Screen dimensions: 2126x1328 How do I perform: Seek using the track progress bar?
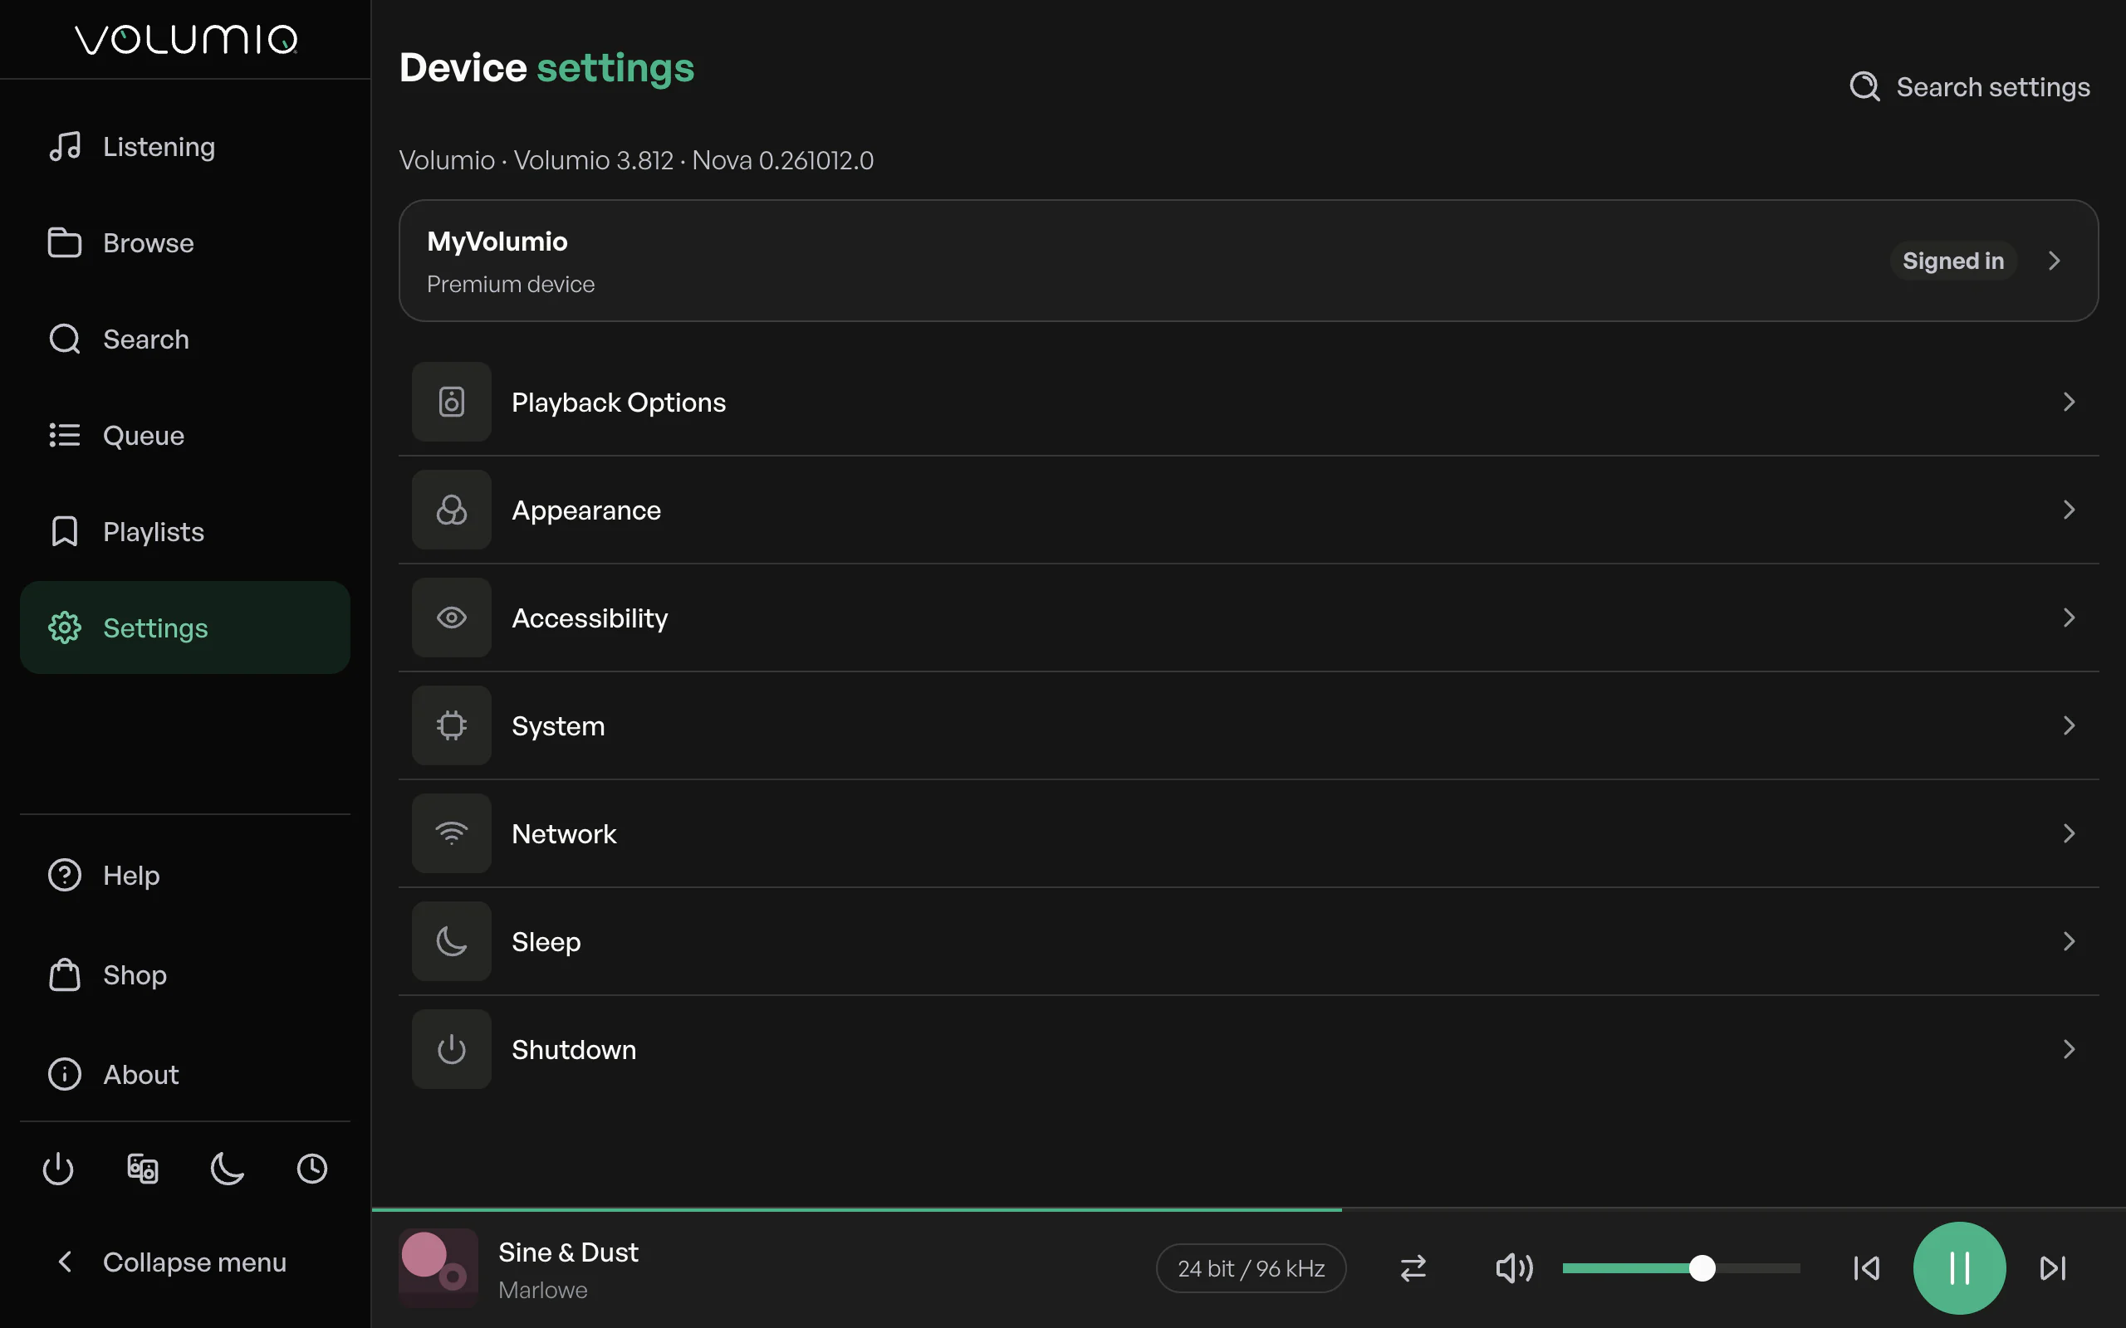pyautogui.click(x=1248, y=1210)
